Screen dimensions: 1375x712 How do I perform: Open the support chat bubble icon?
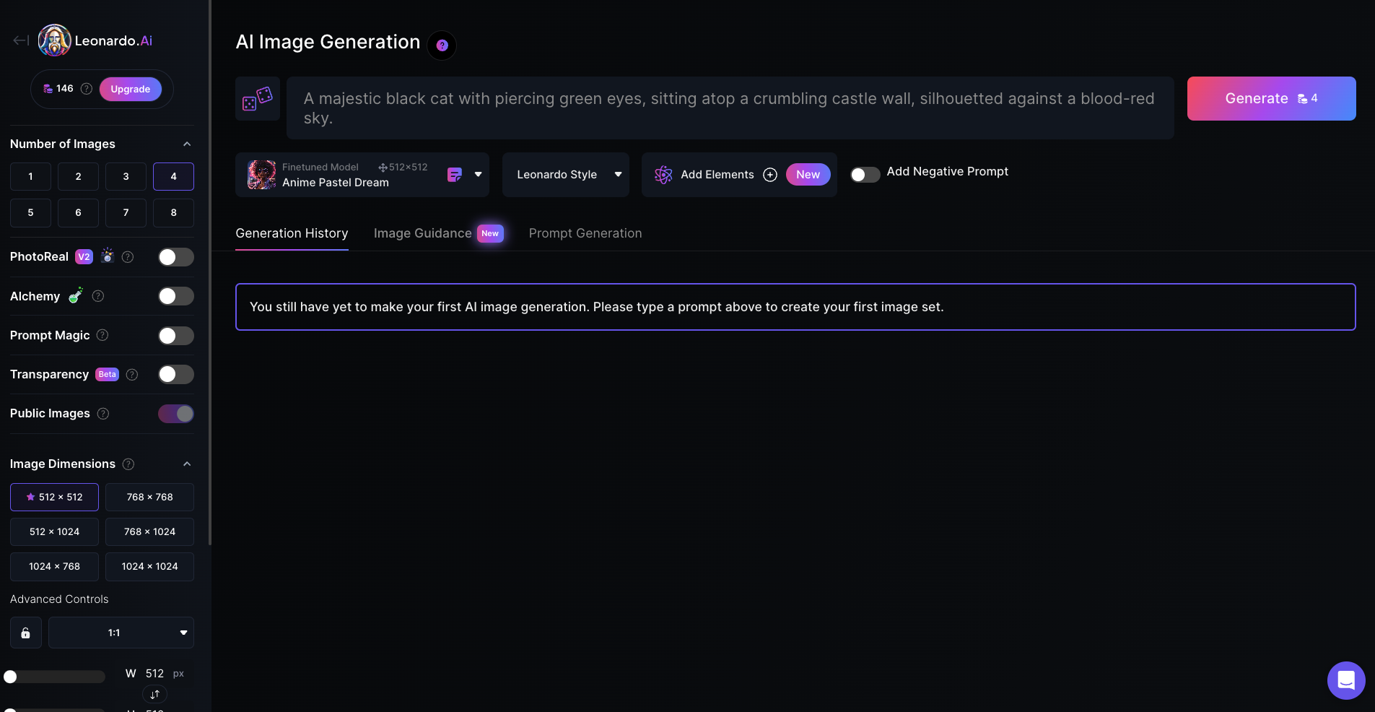click(x=1345, y=680)
